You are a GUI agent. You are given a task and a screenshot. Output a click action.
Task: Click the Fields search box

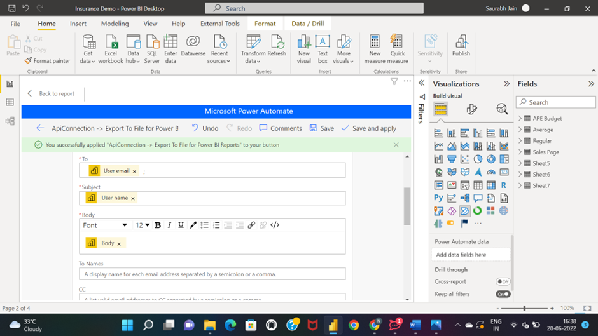(x=555, y=102)
